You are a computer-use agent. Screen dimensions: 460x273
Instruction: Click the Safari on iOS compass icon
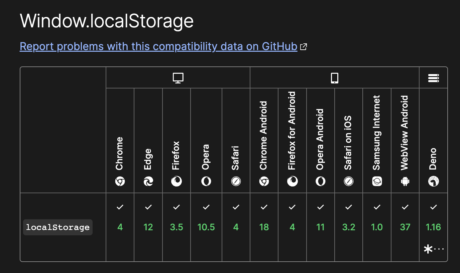tap(349, 182)
